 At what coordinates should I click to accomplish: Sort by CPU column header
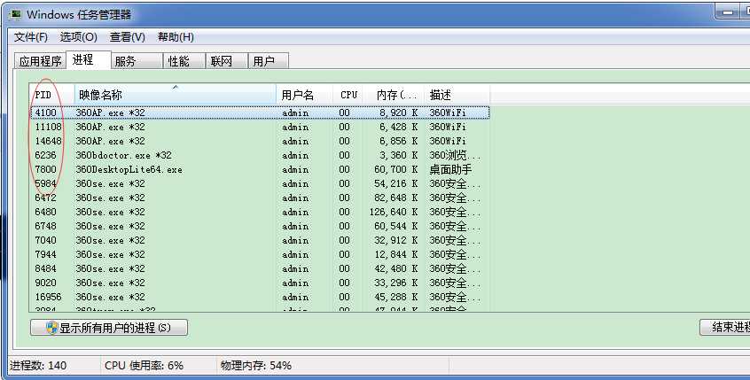[348, 95]
